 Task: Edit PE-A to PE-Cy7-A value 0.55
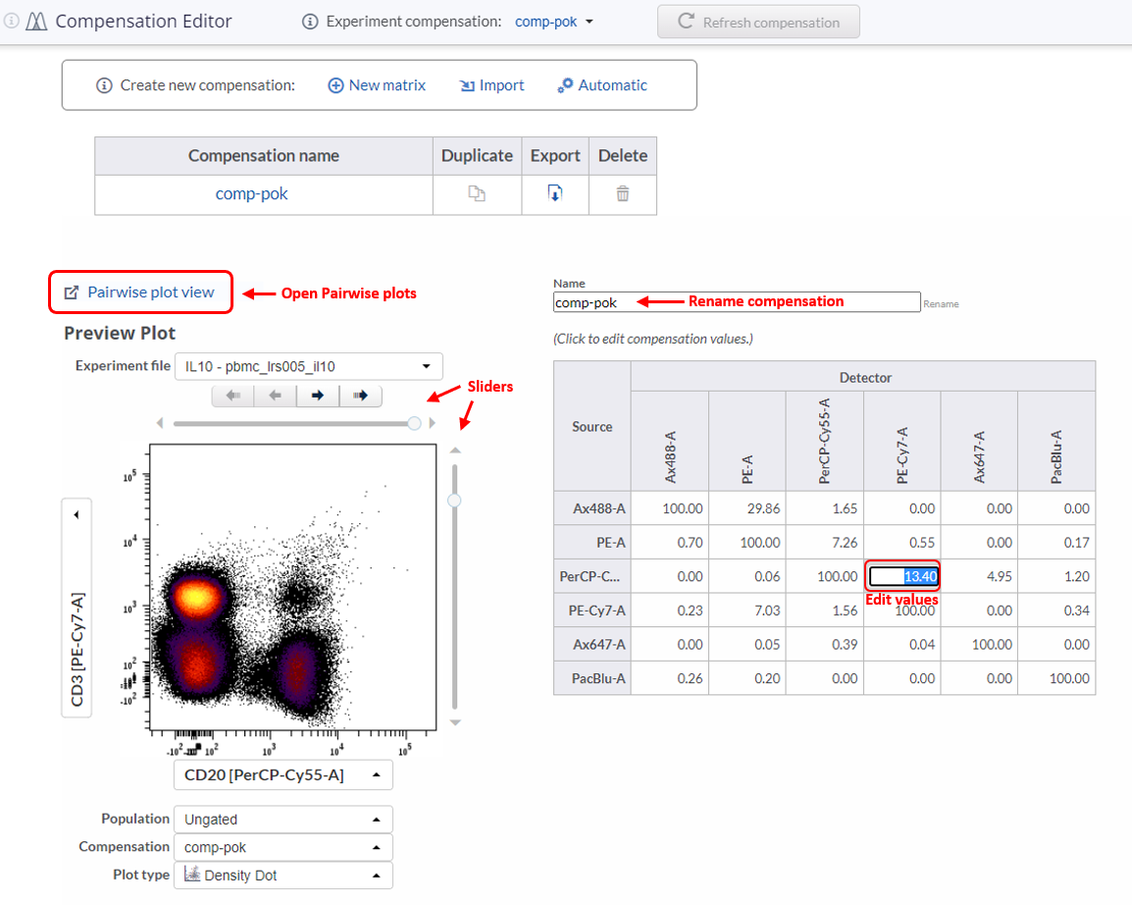coord(901,543)
